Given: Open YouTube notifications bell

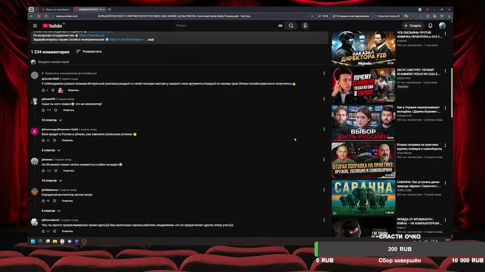Looking at the screenshot, I should [430, 26].
